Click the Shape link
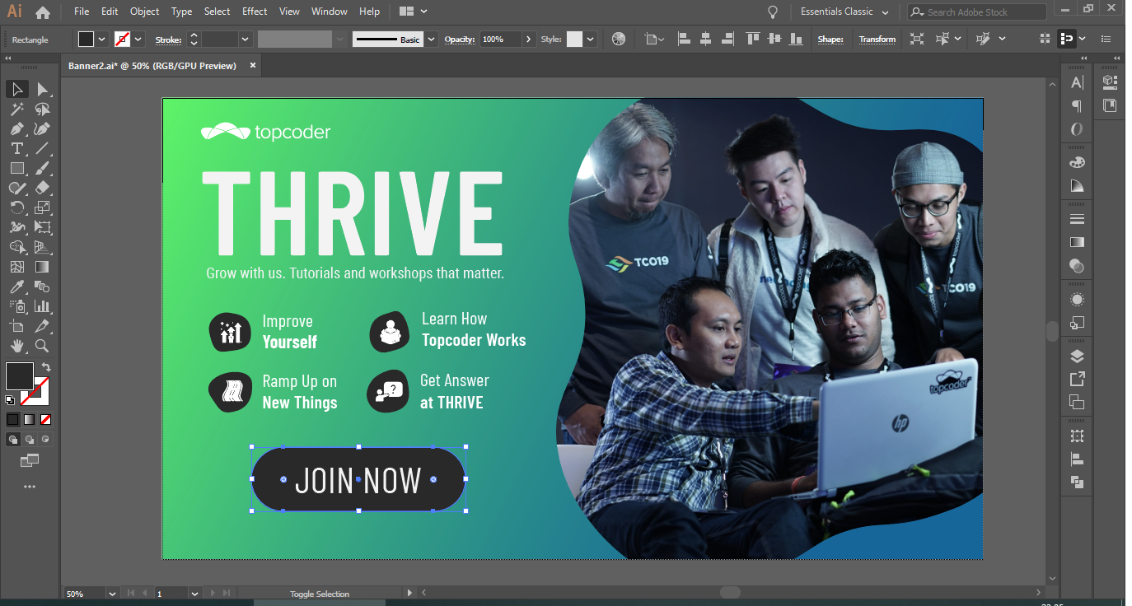1132x606 pixels. pos(830,40)
